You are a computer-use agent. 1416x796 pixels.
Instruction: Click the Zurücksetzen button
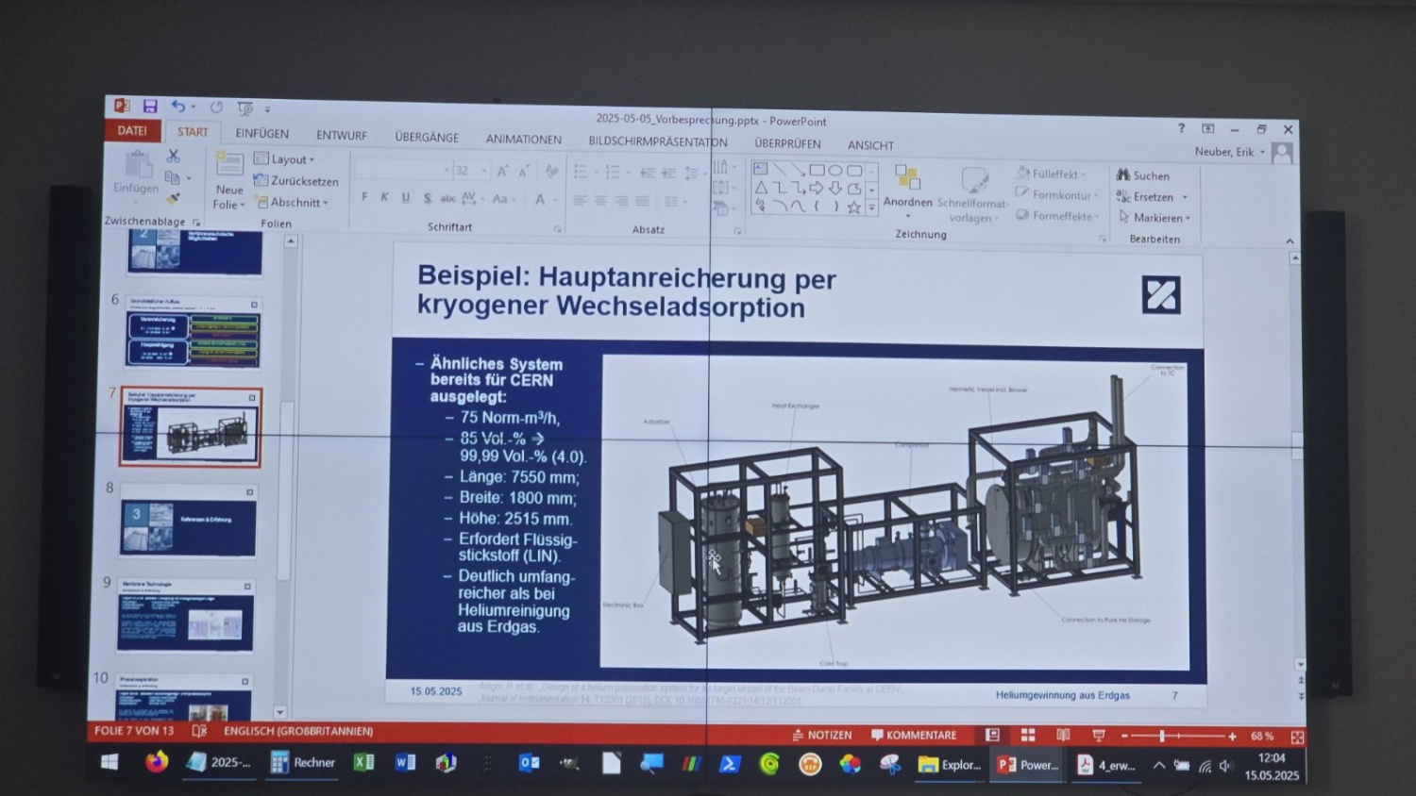point(295,181)
